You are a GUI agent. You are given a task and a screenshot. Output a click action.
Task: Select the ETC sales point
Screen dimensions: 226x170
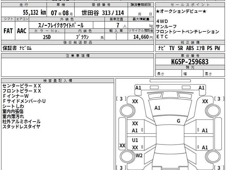click(162, 37)
